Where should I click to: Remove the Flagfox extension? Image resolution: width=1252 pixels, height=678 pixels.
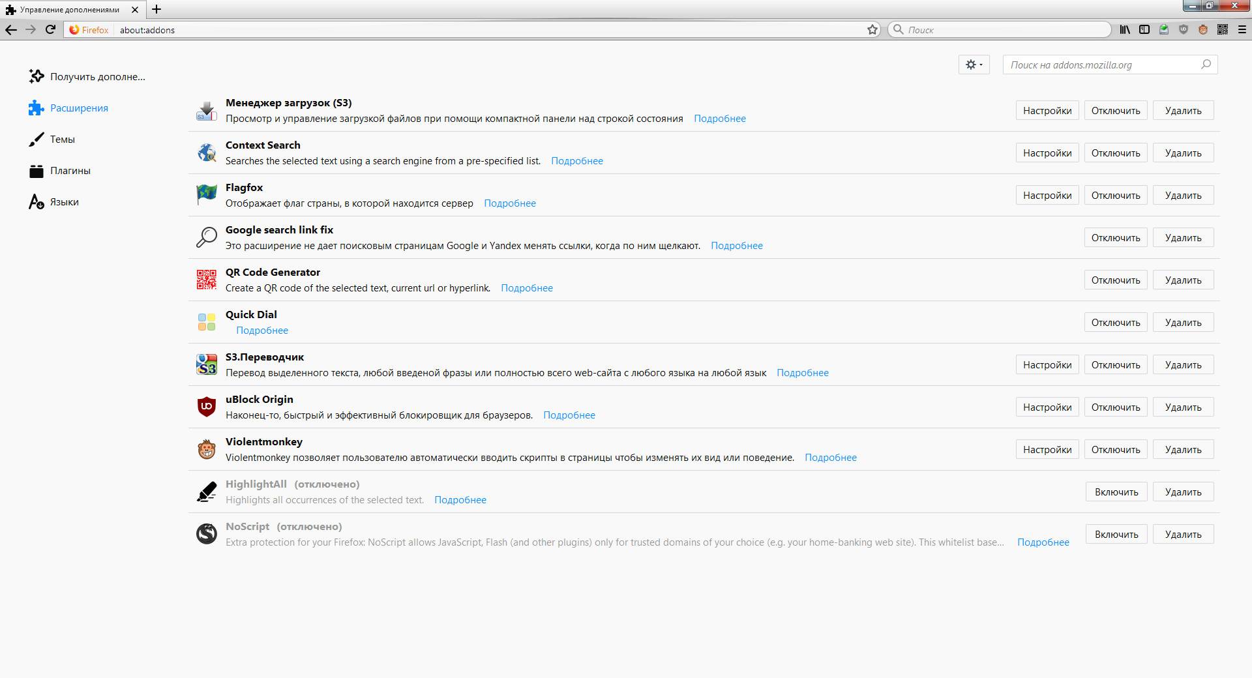(x=1183, y=195)
